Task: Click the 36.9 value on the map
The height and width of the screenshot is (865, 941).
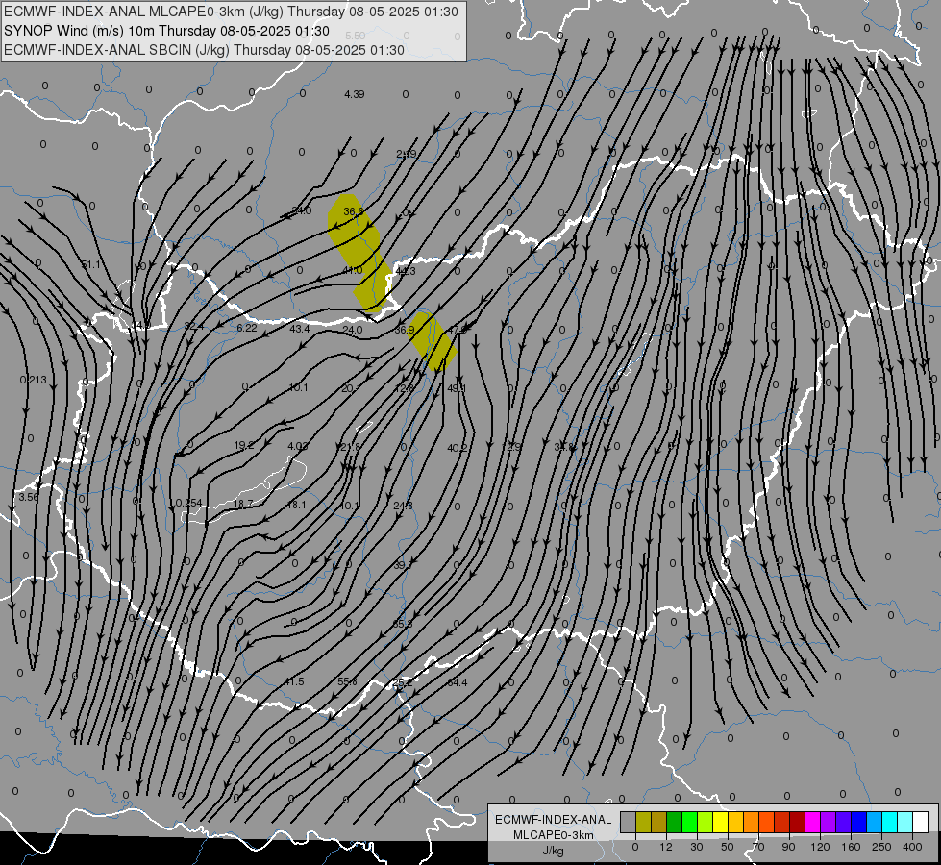Action: tap(405, 330)
